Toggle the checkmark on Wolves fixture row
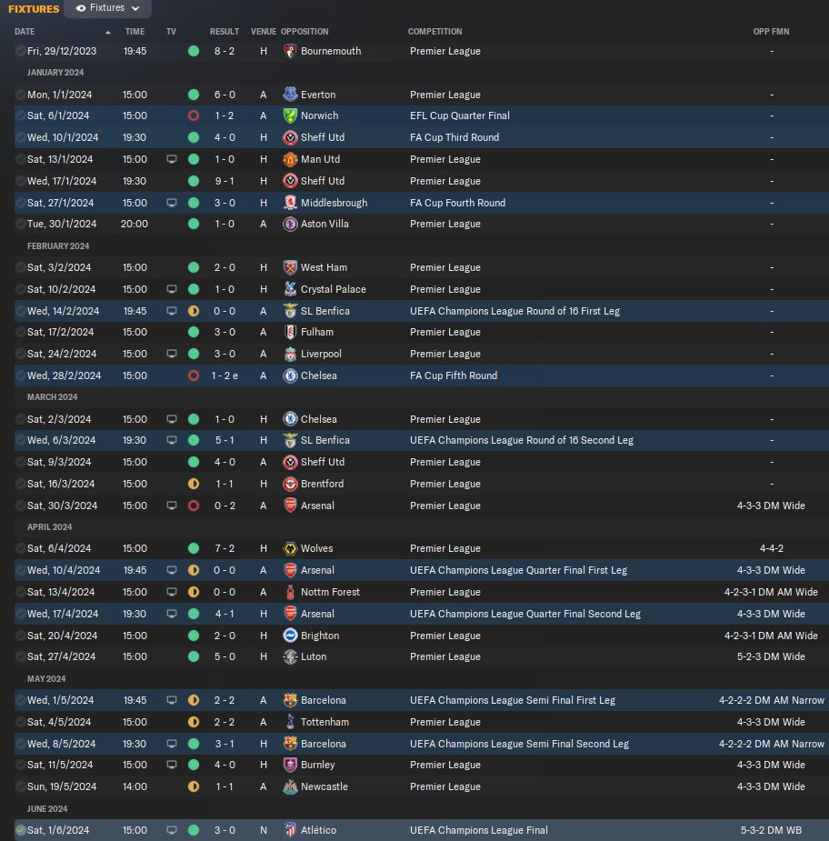 [20, 548]
